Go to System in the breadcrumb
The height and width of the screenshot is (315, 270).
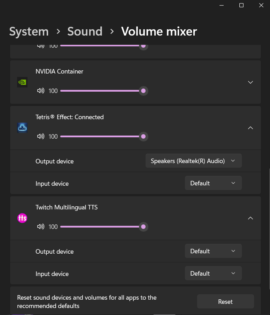pos(29,32)
